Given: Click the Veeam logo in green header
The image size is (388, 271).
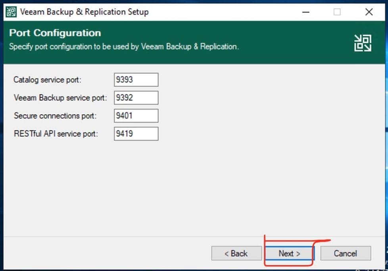Looking at the screenshot, I should click(363, 43).
